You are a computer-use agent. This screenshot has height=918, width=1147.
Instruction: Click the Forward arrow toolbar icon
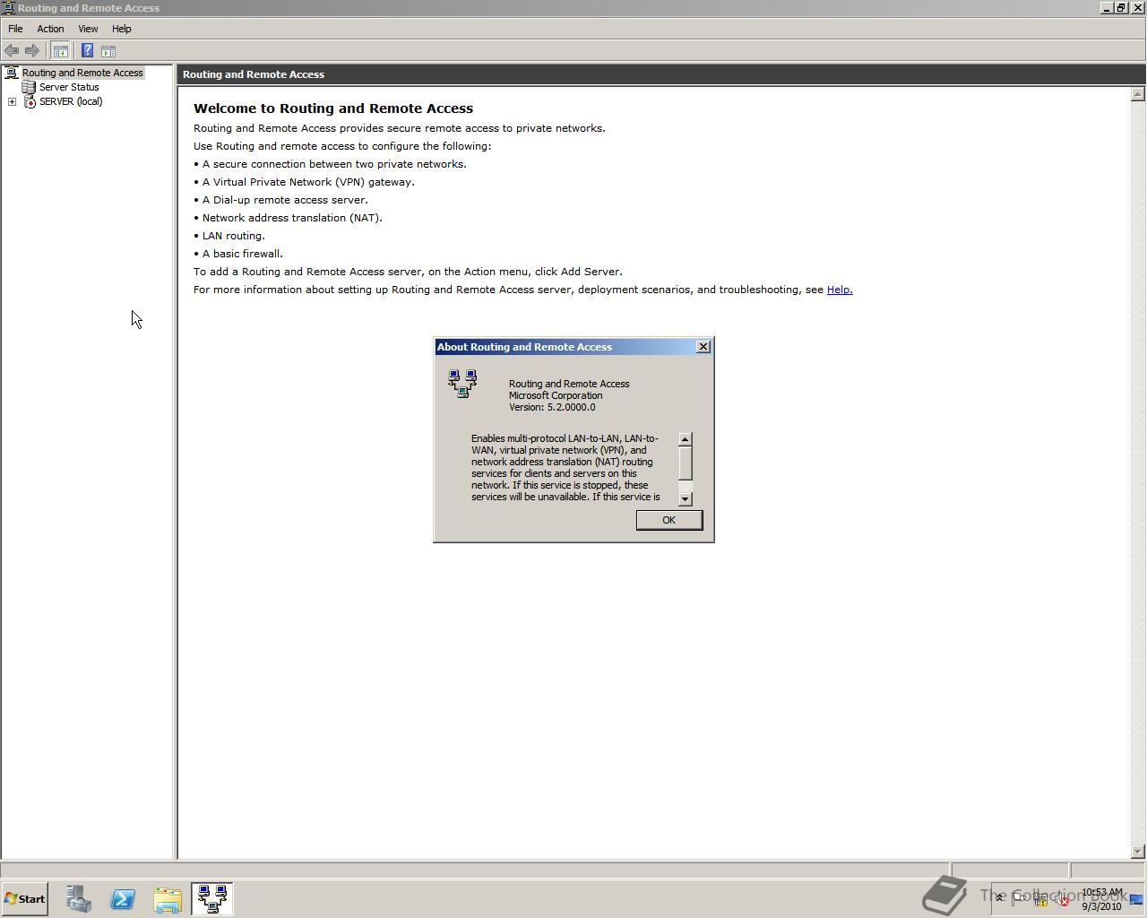point(32,51)
